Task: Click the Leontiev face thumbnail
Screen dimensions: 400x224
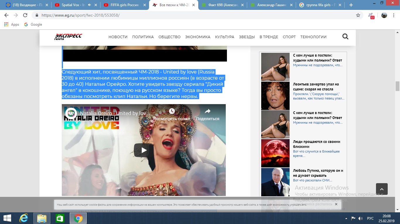Action: (x=275, y=95)
